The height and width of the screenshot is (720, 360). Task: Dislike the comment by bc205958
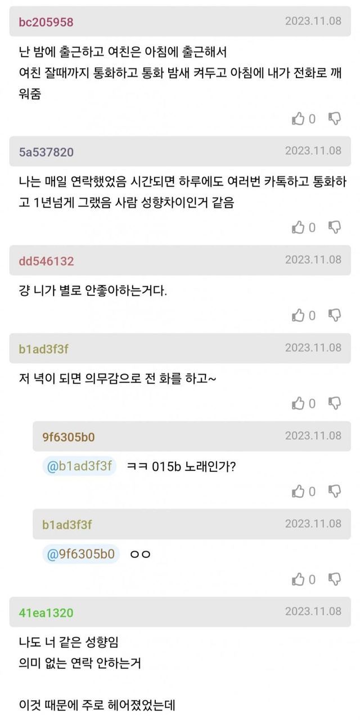pyautogui.click(x=335, y=119)
